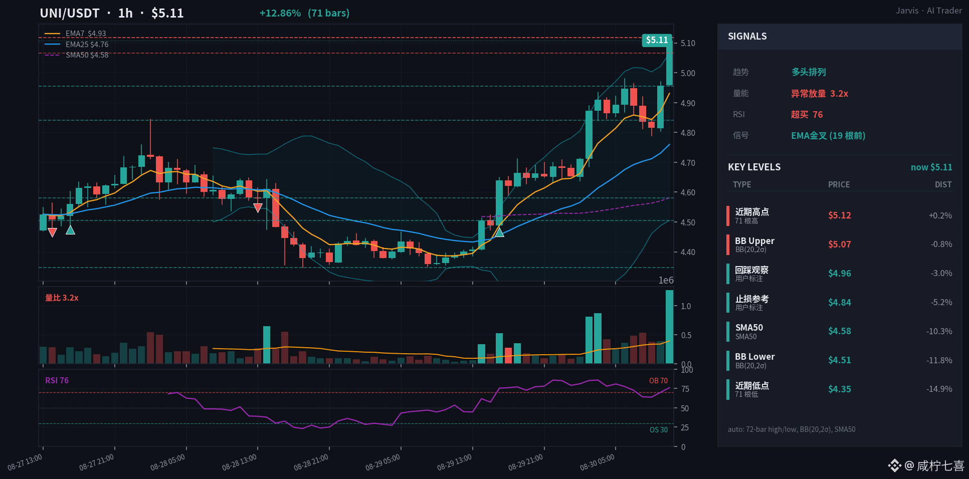Click the blue EMA25 legend line sample
The width and height of the screenshot is (969, 479).
pos(52,44)
